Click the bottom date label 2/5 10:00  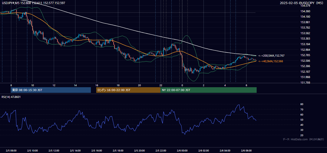(32, 150)
